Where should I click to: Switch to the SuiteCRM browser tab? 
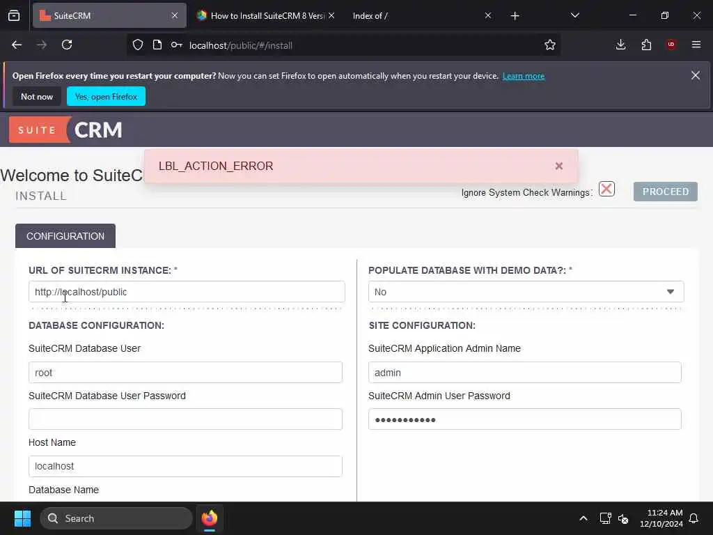(109, 15)
